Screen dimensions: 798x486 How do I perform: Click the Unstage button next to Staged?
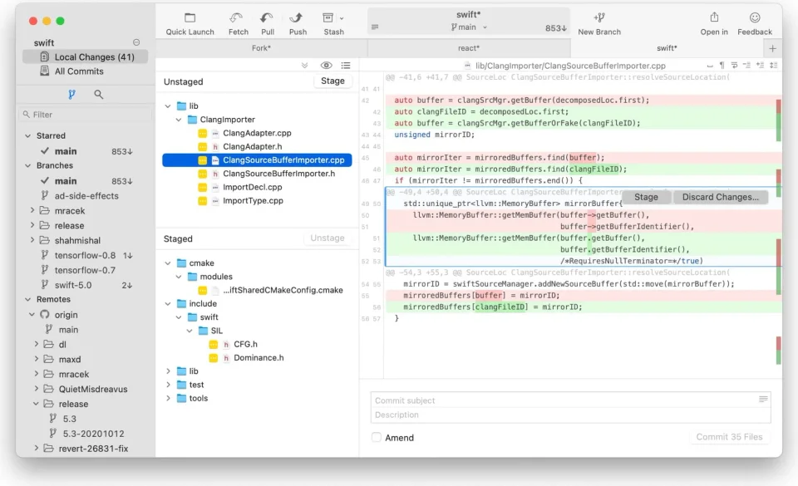click(x=328, y=238)
